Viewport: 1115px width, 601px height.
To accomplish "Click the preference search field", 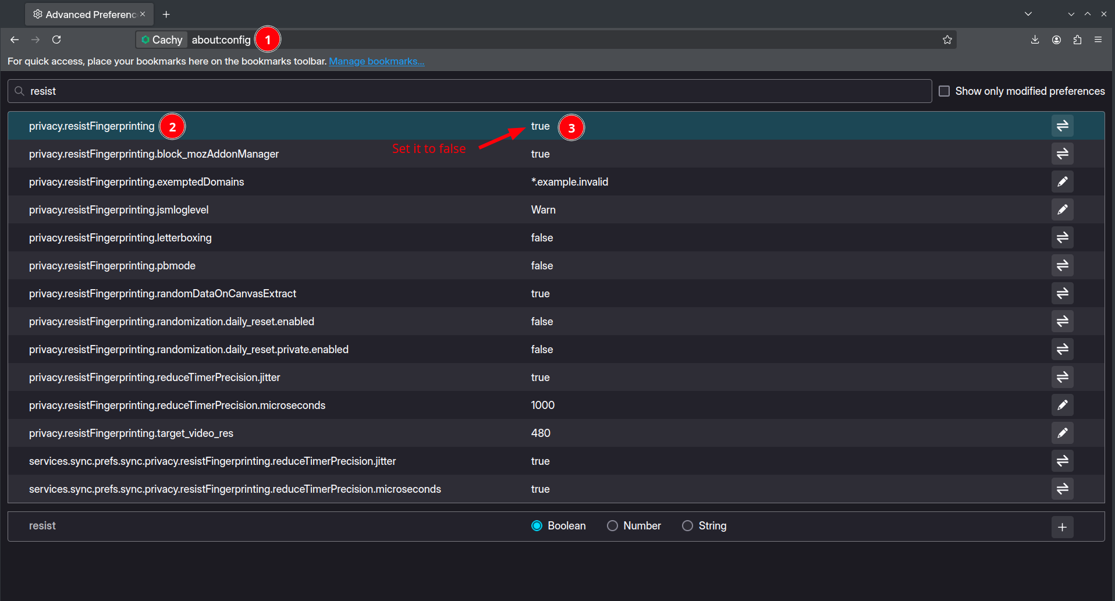I will point(466,91).
